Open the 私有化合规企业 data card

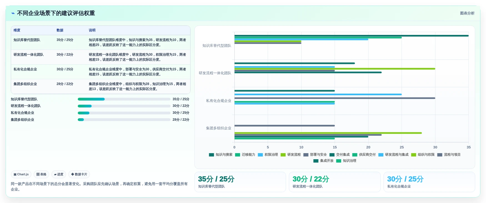click(x=429, y=182)
